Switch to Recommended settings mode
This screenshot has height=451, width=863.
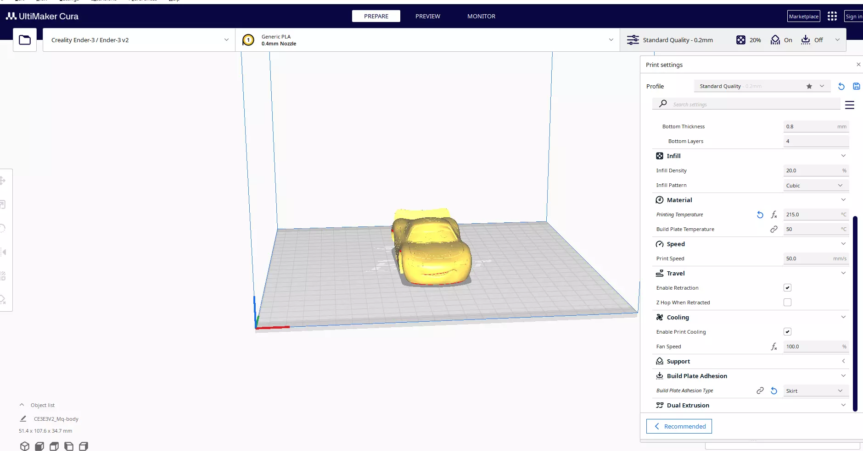tap(679, 426)
